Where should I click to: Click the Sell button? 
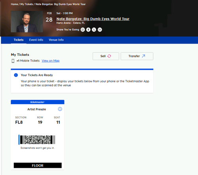click(106, 56)
